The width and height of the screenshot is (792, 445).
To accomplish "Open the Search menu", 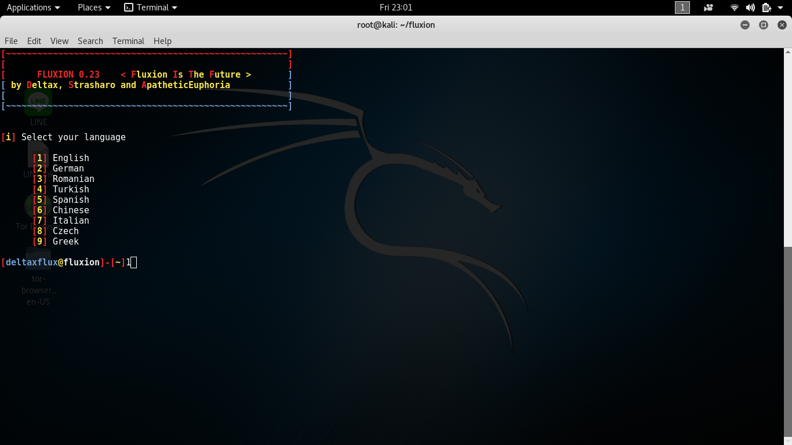I will pyautogui.click(x=90, y=41).
